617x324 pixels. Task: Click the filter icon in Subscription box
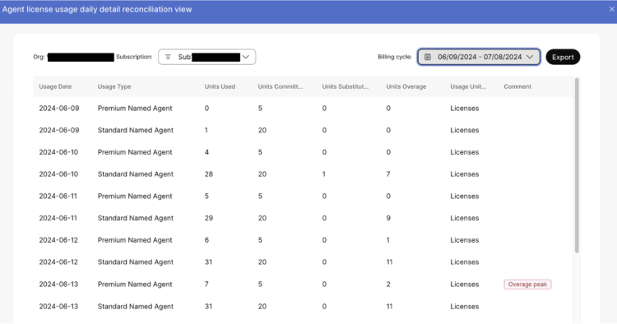coord(168,57)
